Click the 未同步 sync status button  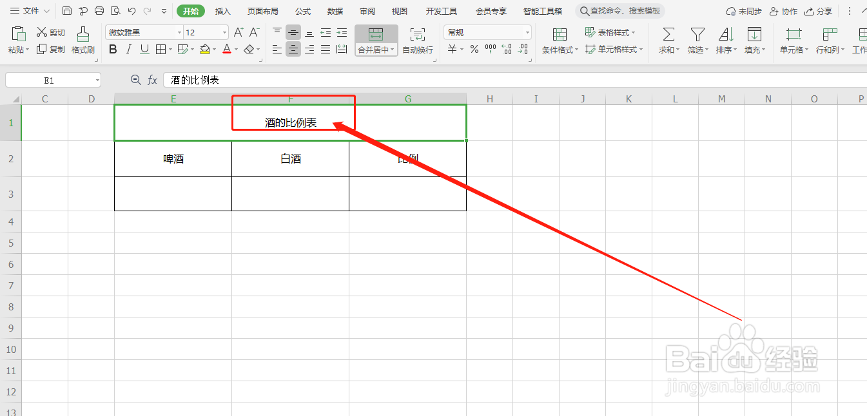tap(744, 11)
